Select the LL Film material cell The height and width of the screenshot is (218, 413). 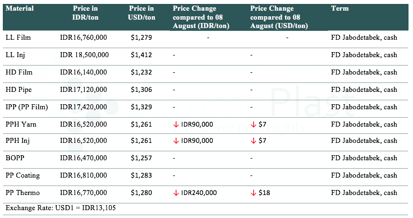18,38
